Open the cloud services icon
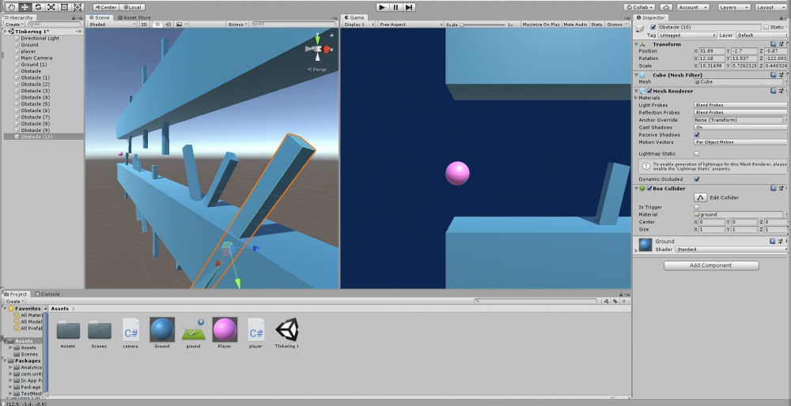This screenshot has height=406, width=791. (x=666, y=8)
